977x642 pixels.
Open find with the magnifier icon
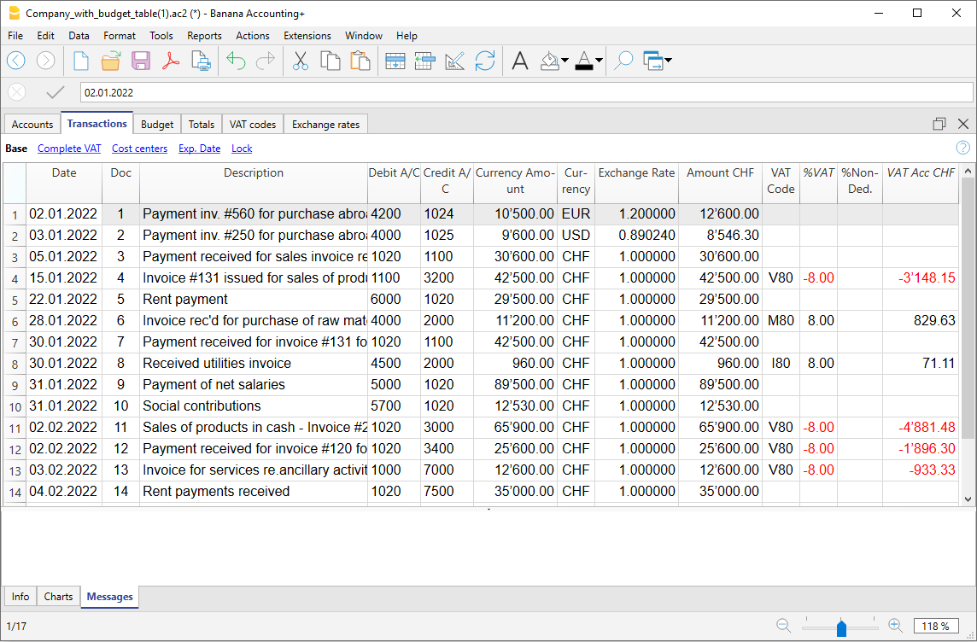(623, 61)
